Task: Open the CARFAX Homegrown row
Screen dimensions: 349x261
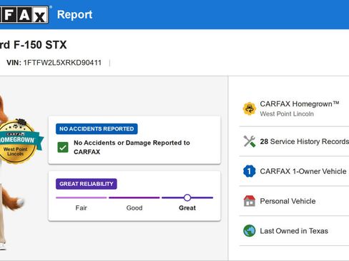Action: coord(294,108)
